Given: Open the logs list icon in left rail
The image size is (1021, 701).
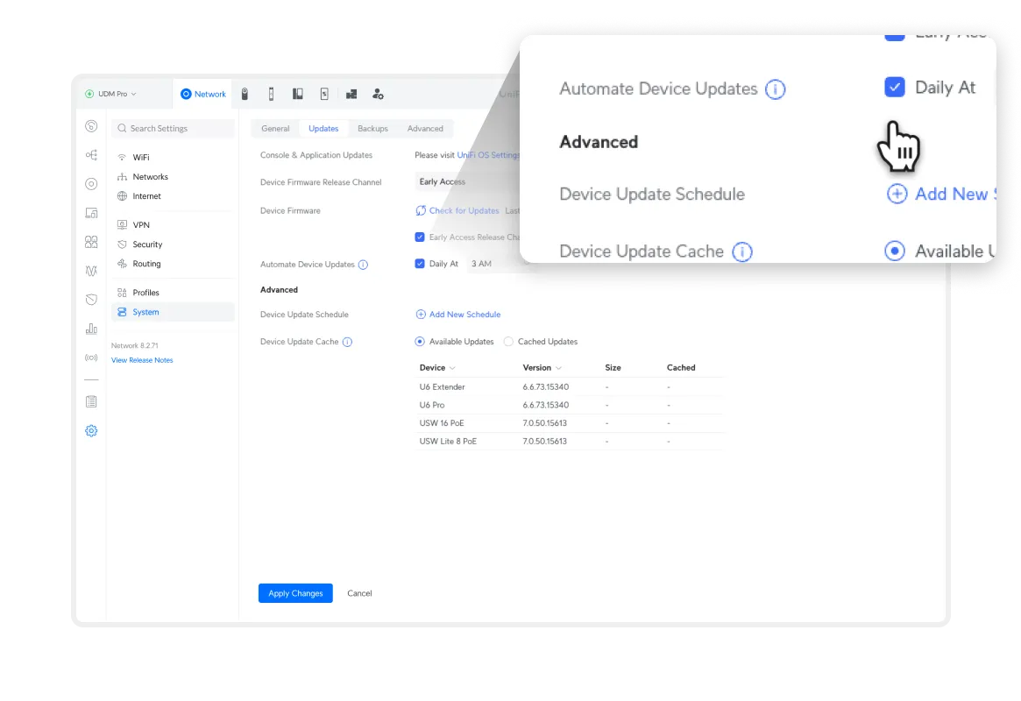Looking at the screenshot, I should tap(91, 401).
